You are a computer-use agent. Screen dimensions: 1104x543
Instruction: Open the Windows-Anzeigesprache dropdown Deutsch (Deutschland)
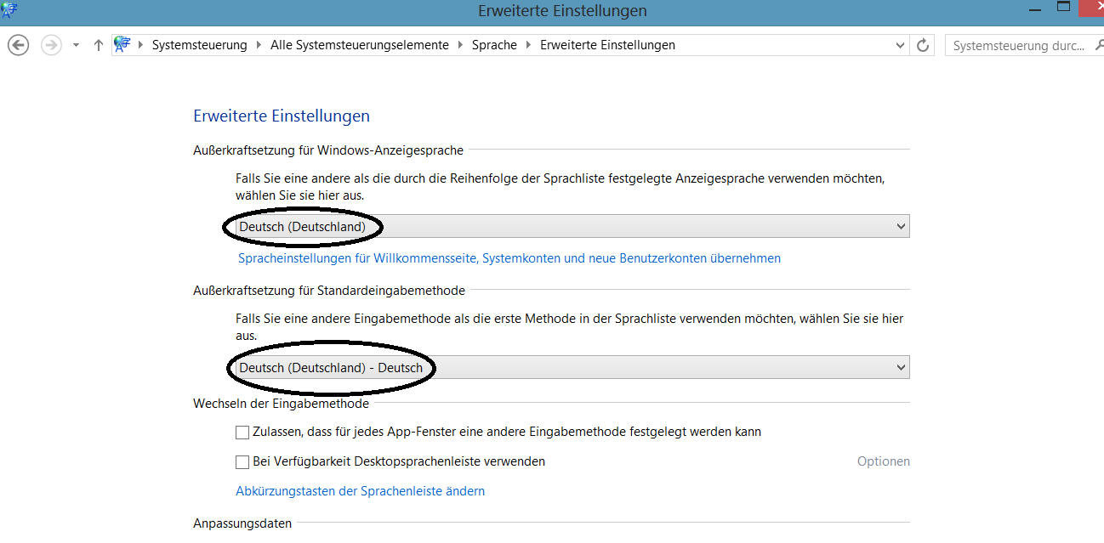coord(572,226)
